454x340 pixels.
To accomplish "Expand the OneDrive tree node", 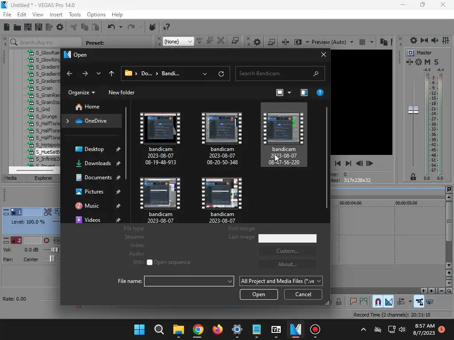I will pyautogui.click(x=67, y=121).
